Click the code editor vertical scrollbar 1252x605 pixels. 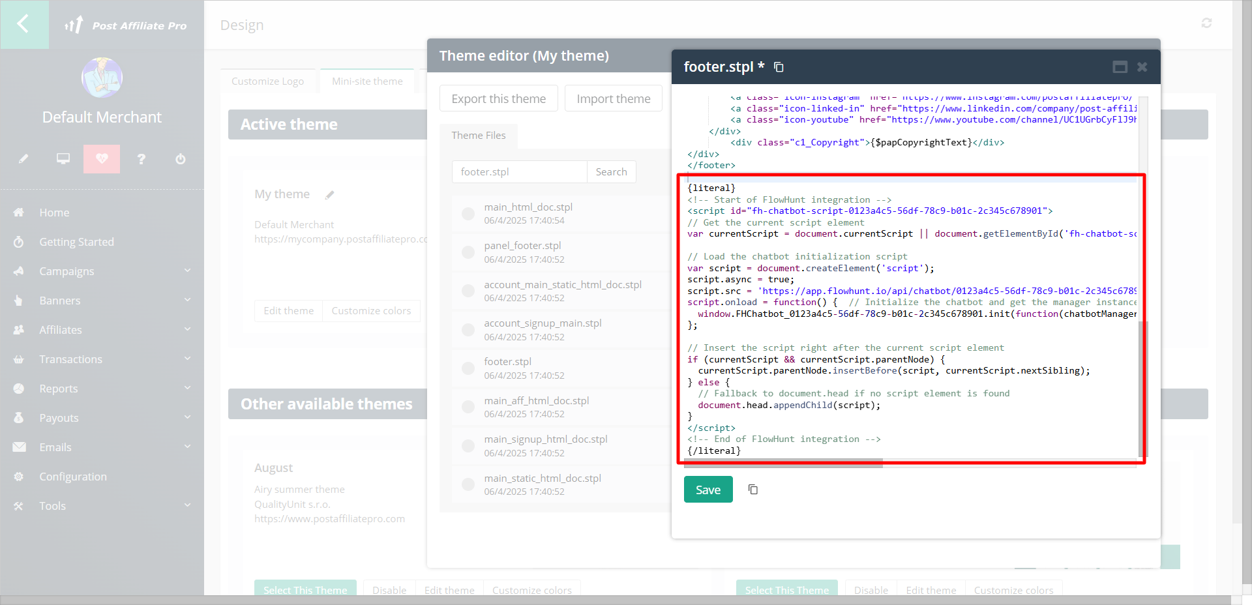[x=1142, y=389]
